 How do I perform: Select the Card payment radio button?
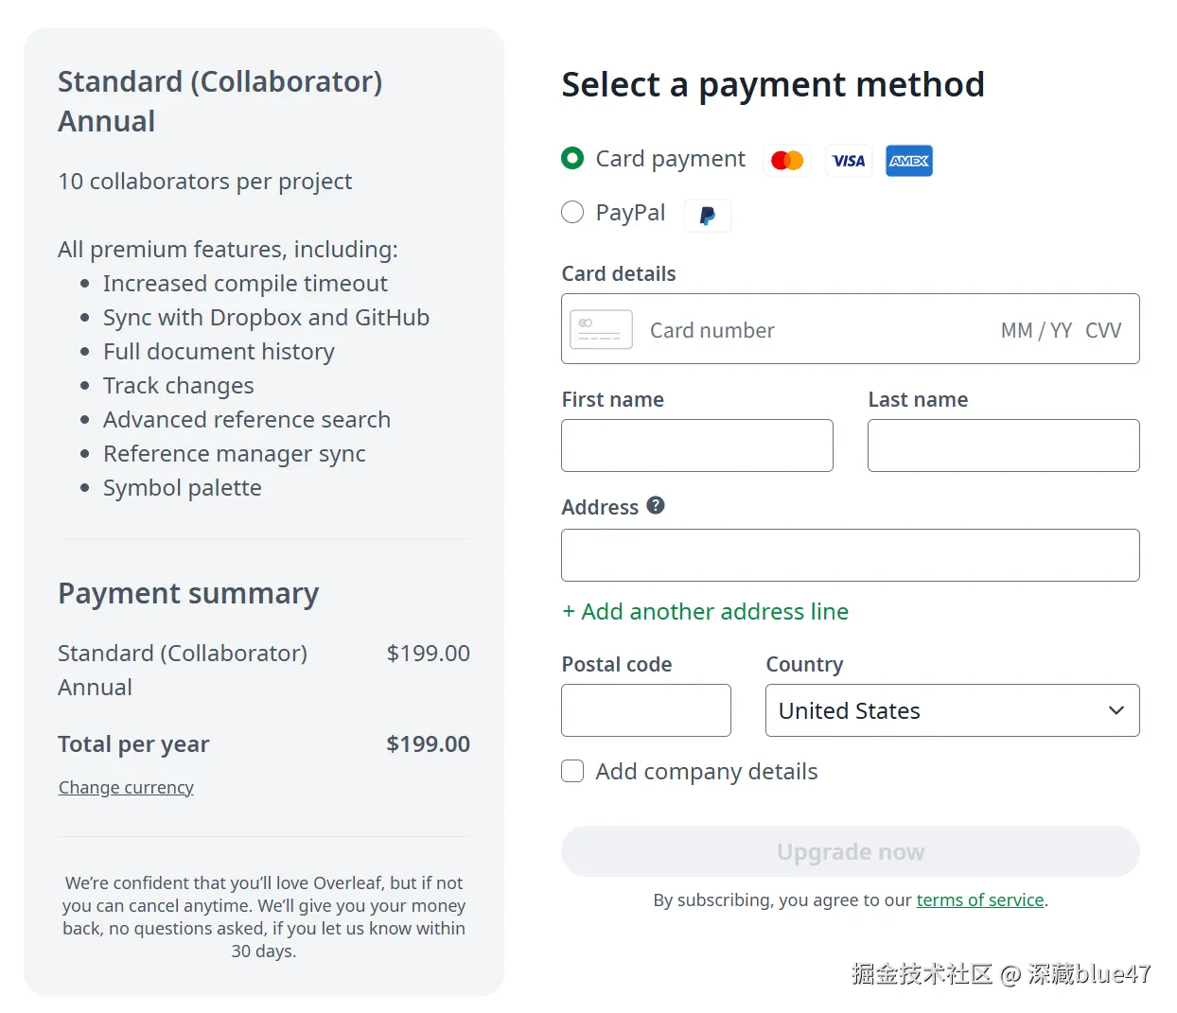tap(572, 158)
